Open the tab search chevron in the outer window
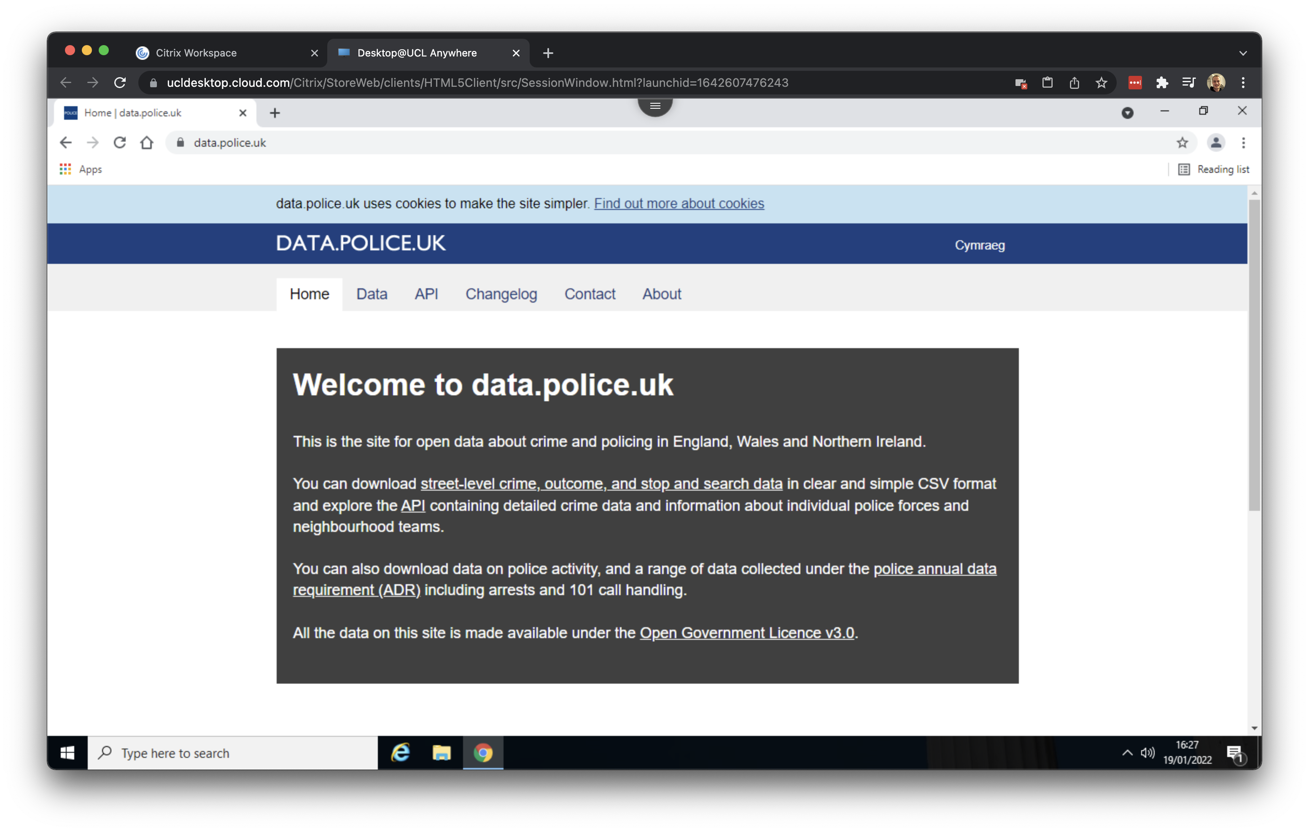Screen dimensions: 1309x832 point(1243,53)
